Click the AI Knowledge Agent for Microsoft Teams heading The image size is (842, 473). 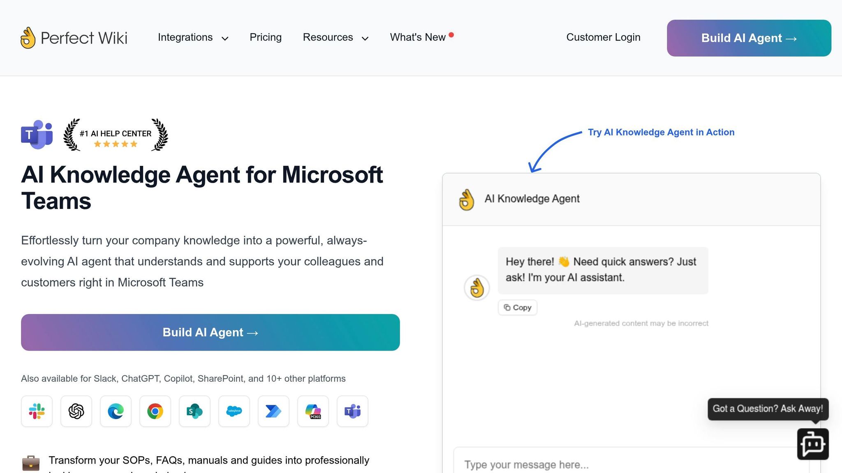(x=202, y=188)
